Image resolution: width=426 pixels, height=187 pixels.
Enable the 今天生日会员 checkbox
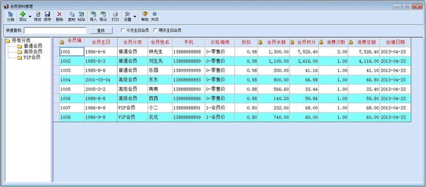coord(123,30)
